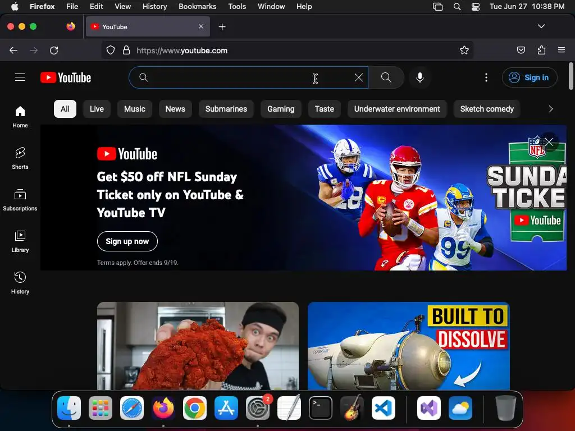Click the page vertical scrollbar
This screenshot has width=575, height=431.
[x=571, y=76]
